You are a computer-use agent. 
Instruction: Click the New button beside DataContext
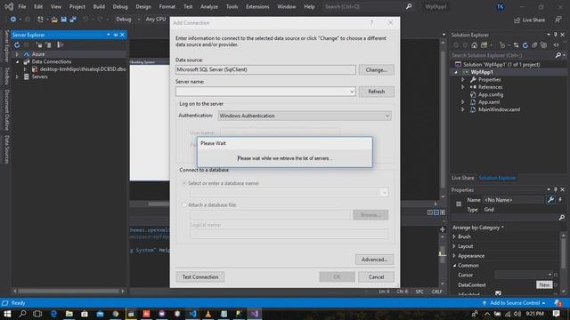[x=544, y=284]
